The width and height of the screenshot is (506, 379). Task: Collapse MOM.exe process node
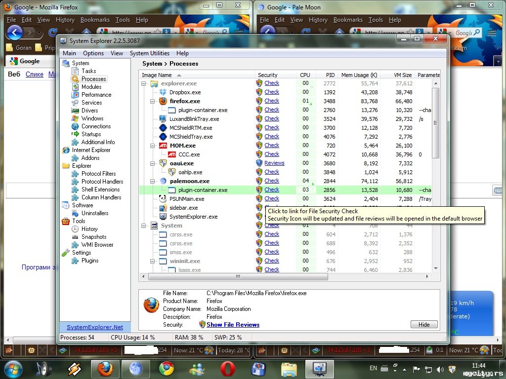pyautogui.click(x=152, y=146)
